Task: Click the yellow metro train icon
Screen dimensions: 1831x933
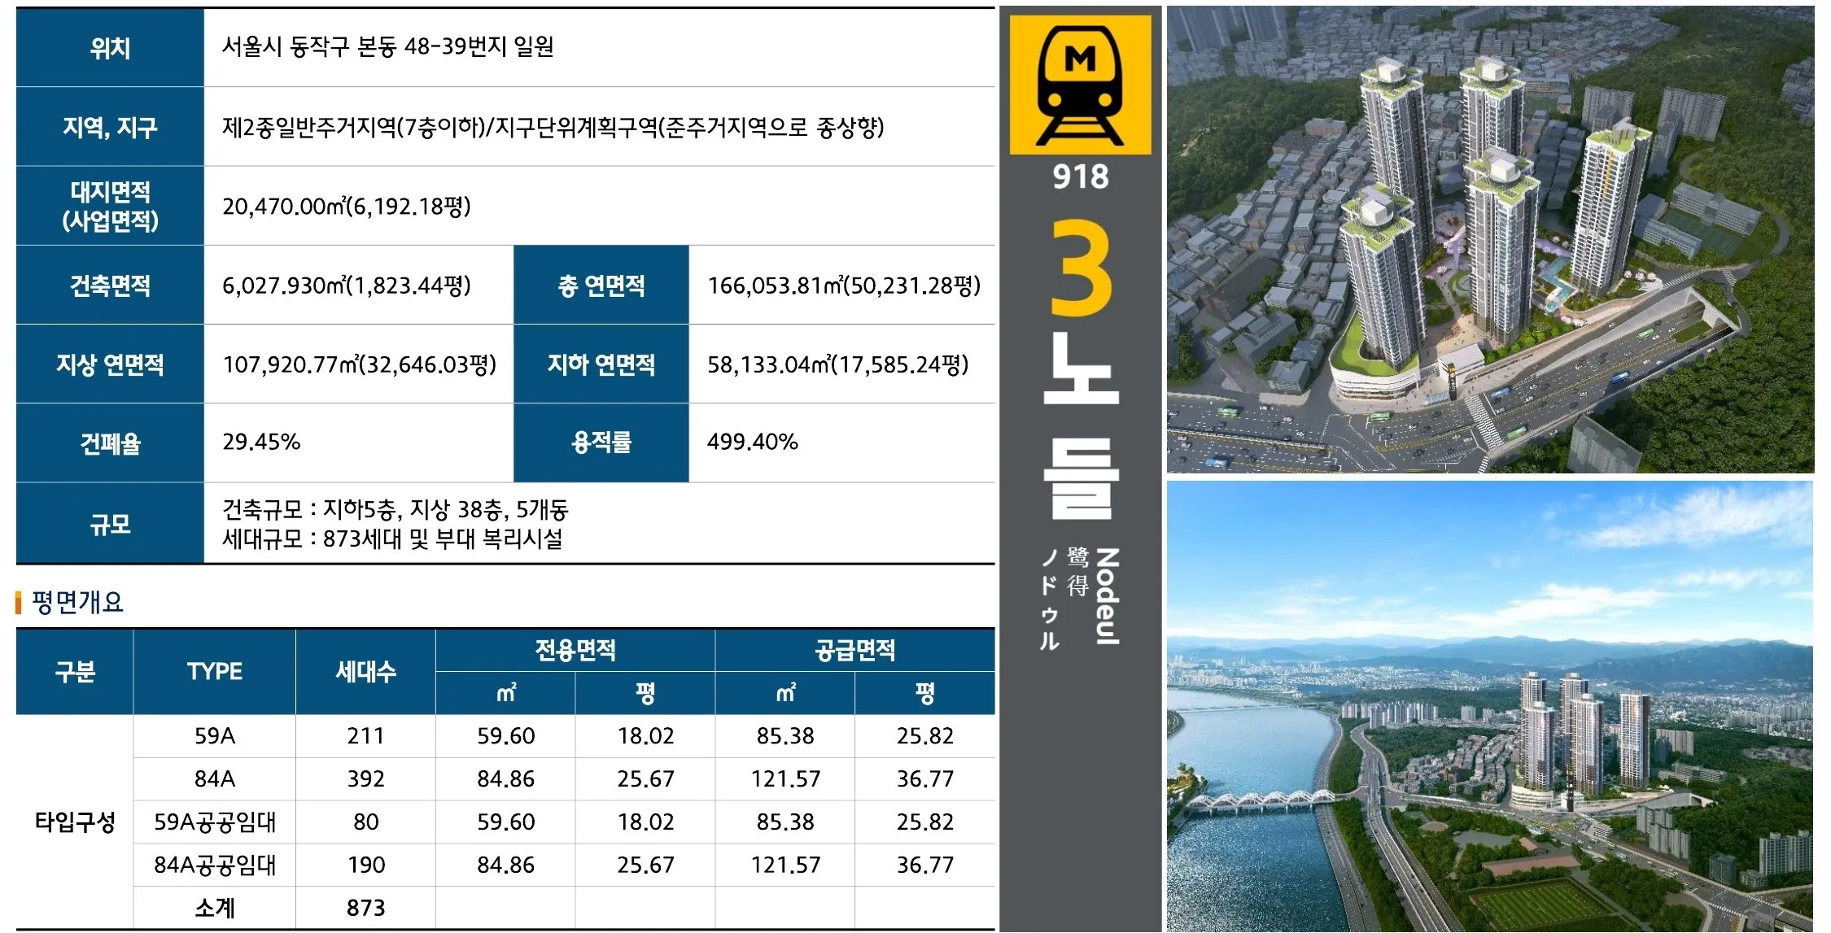Action: click(1080, 85)
